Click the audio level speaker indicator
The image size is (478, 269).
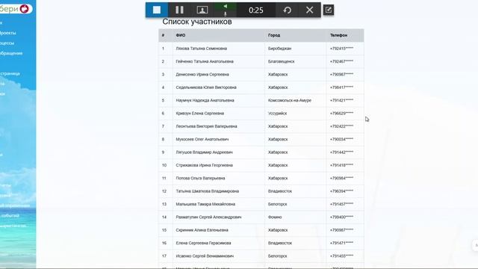(226, 7)
